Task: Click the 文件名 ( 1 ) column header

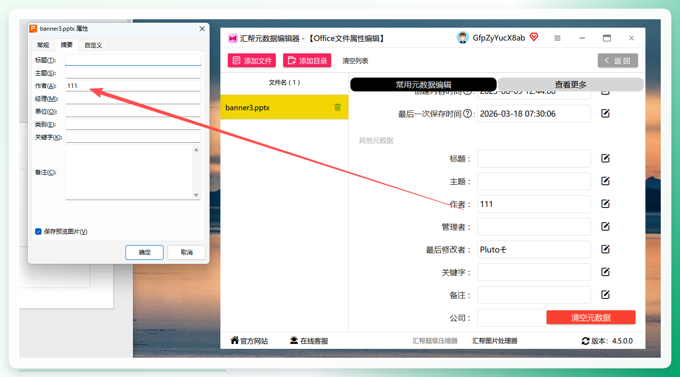Action: point(284,83)
